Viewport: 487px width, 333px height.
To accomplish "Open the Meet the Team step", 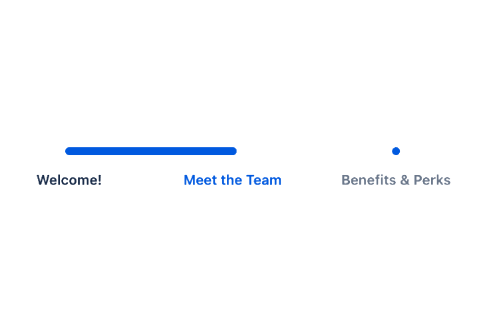I will point(232,180).
